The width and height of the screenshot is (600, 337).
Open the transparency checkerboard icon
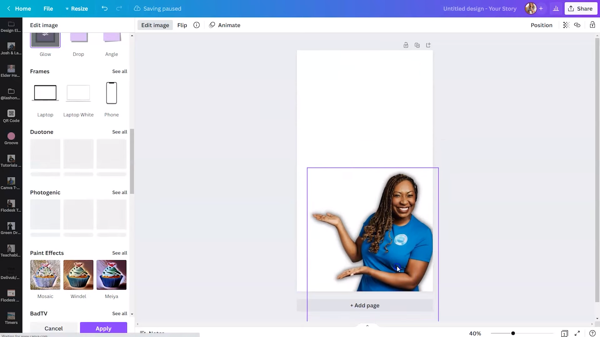click(566, 25)
